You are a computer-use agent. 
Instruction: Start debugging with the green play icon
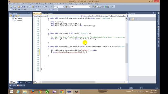coord(52,7)
